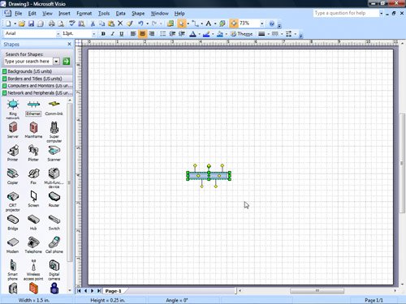Image resolution: width=406 pixels, height=304 pixels.
Task: Open the Arial font name dropdown
Action: tap(58, 34)
